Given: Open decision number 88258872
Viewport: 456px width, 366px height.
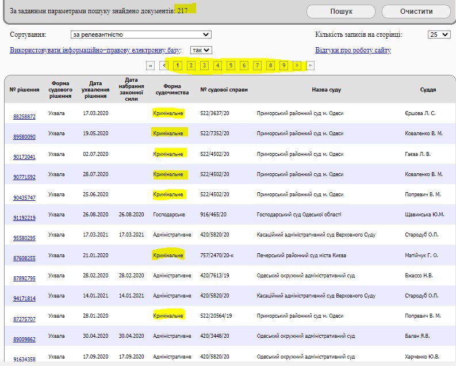Looking at the screenshot, I should pyautogui.click(x=24, y=117).
